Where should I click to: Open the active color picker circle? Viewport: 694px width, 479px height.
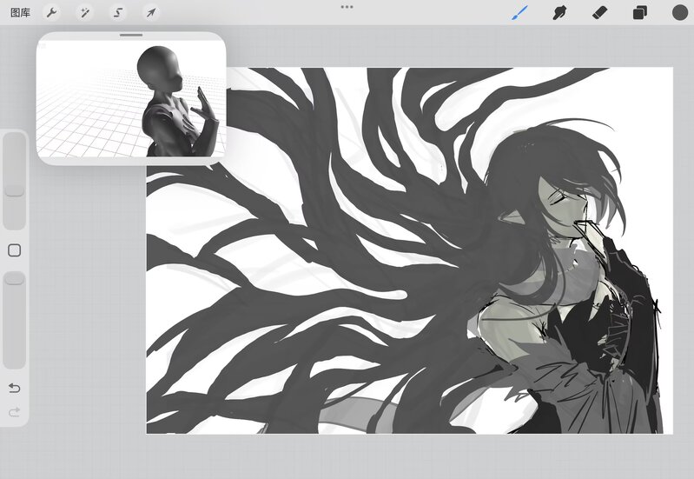(x=680, y=12)
